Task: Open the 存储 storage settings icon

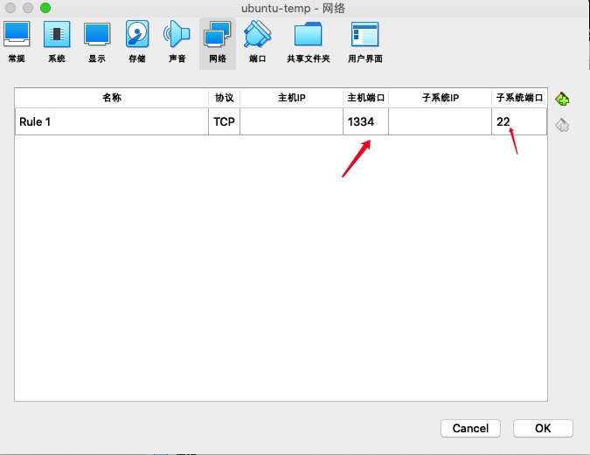Action: 136,42
